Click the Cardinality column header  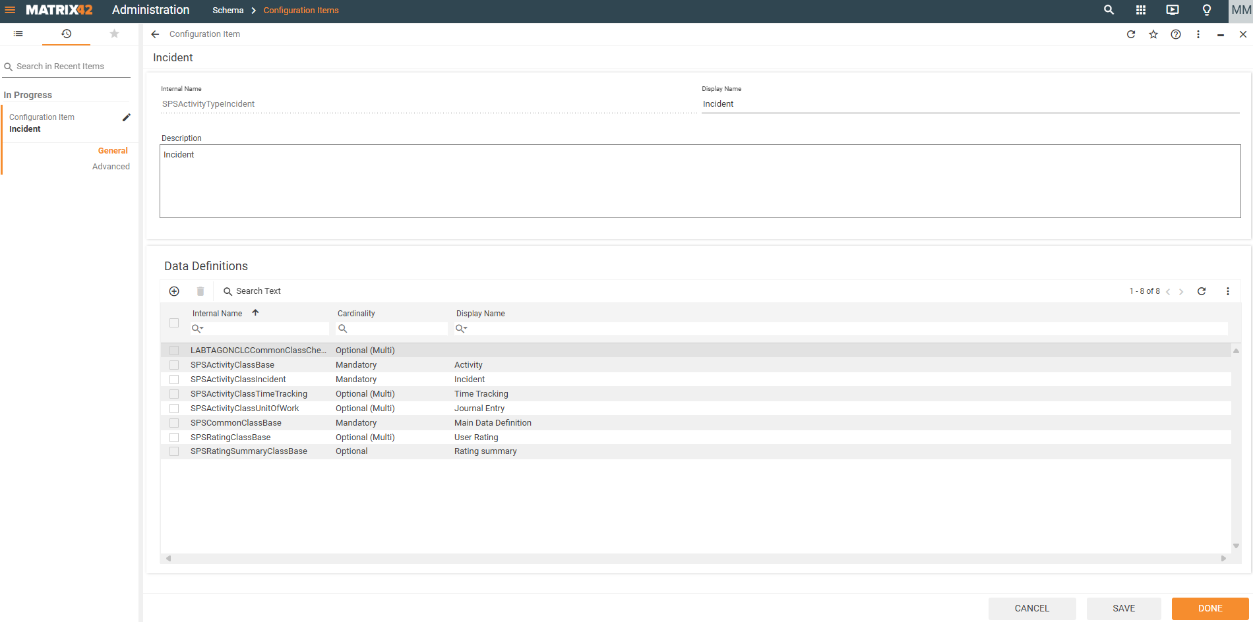pos(356,314)
